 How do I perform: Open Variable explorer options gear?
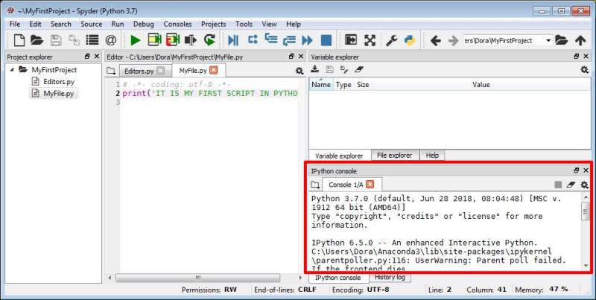pos(585,69)
